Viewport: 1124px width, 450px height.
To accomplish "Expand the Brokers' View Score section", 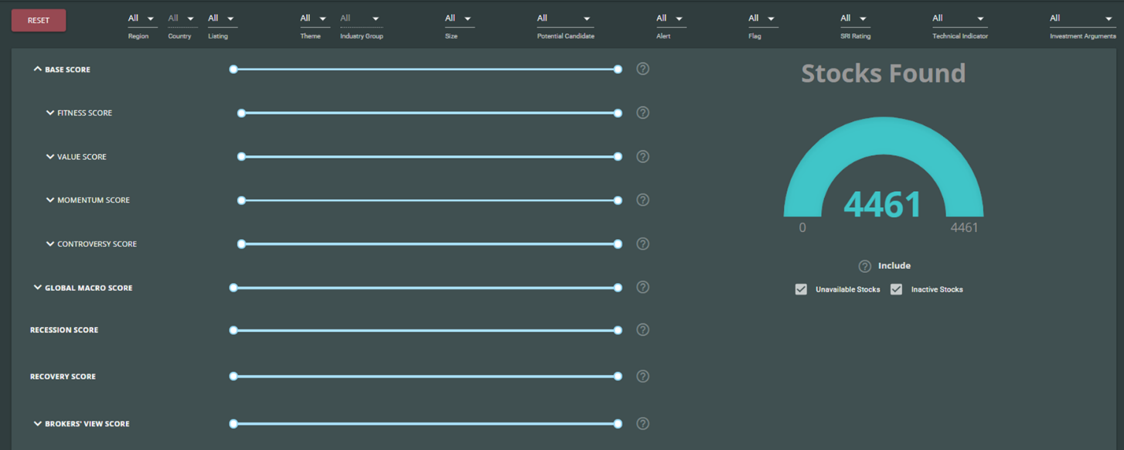I will point(37,424).
